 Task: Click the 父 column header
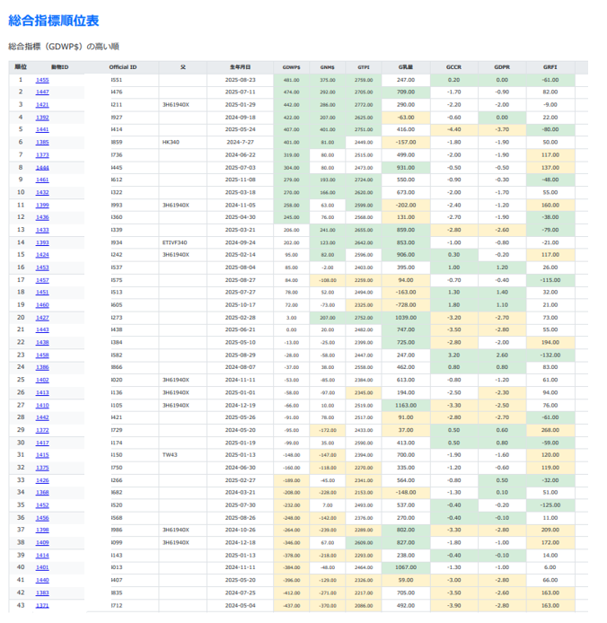coord(183,66)
